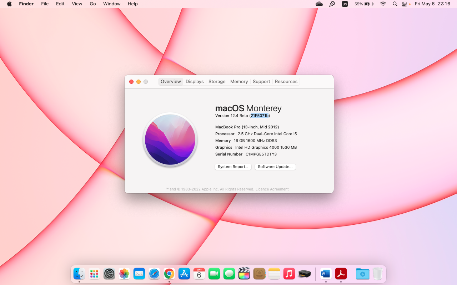Open the Finder menu
Image resolution: width=457 pixels, height=285 pixels.
pyautogui.click(x=26, y=4)
